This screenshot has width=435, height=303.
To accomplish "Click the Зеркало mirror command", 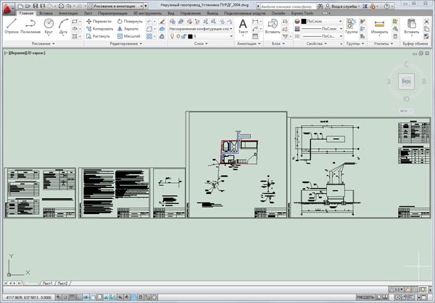I will (x=129, y=28).
